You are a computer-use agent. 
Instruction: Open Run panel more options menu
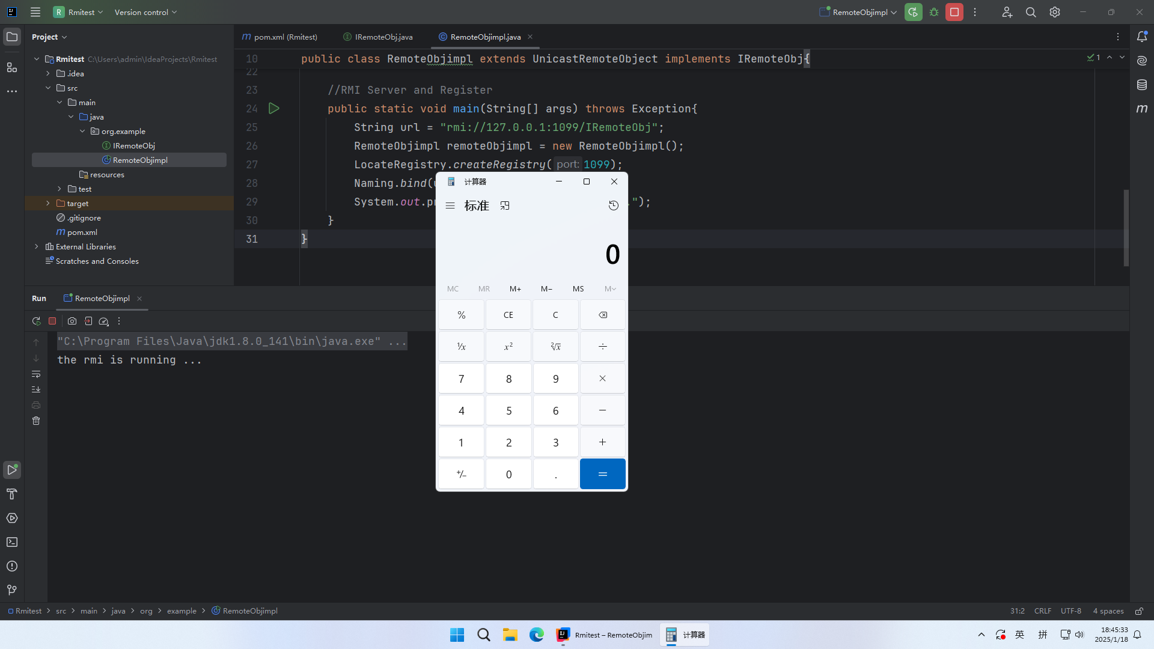tap(119, 321)
